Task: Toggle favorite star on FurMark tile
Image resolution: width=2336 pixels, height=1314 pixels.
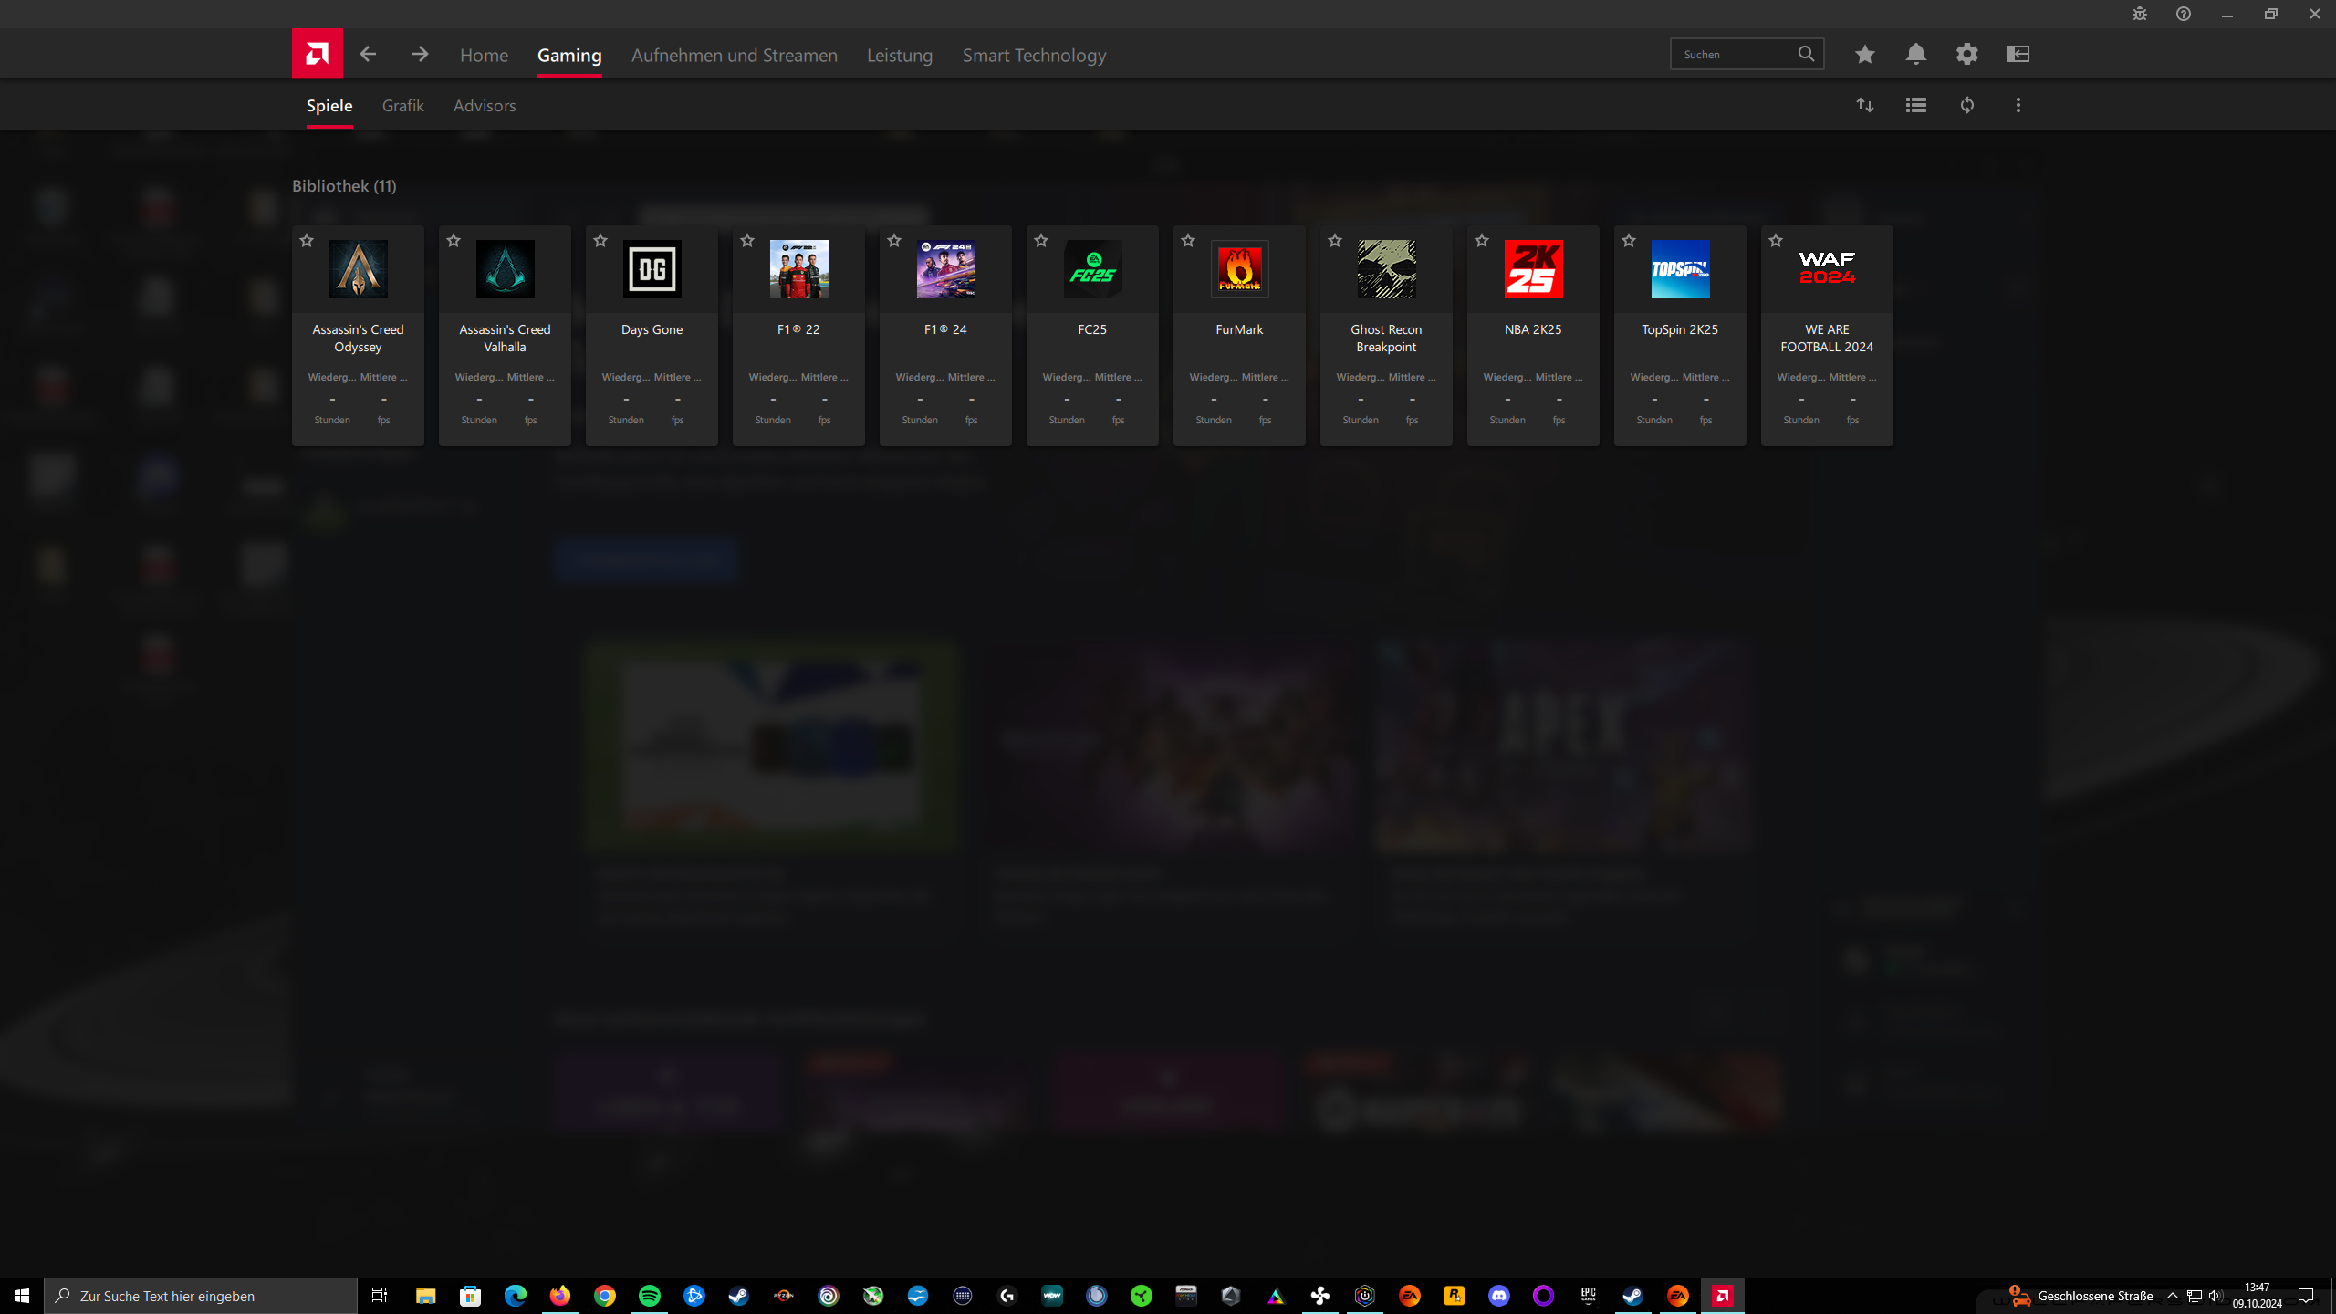Action: (1188, 241)
